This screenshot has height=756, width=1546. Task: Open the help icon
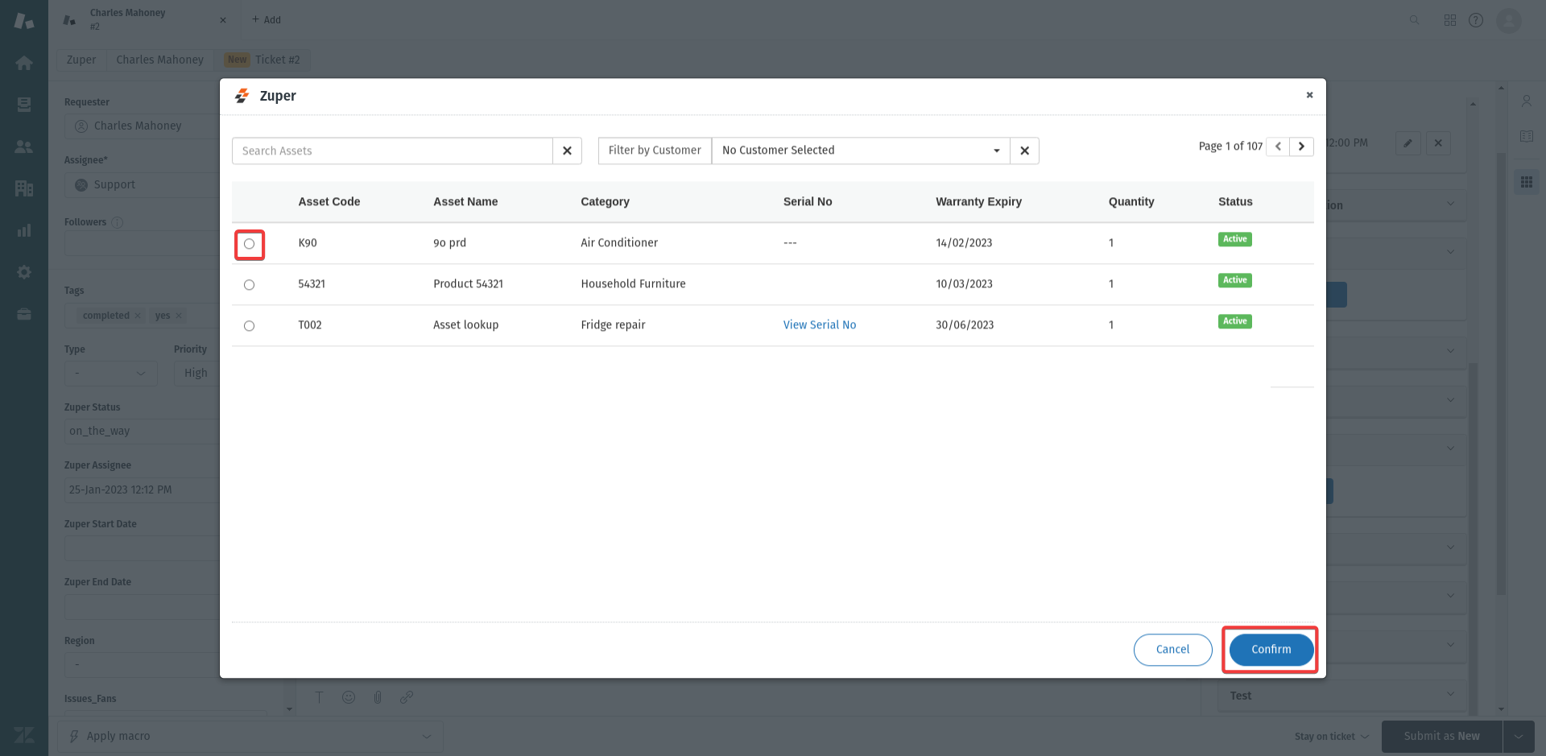click(1476, 20)
